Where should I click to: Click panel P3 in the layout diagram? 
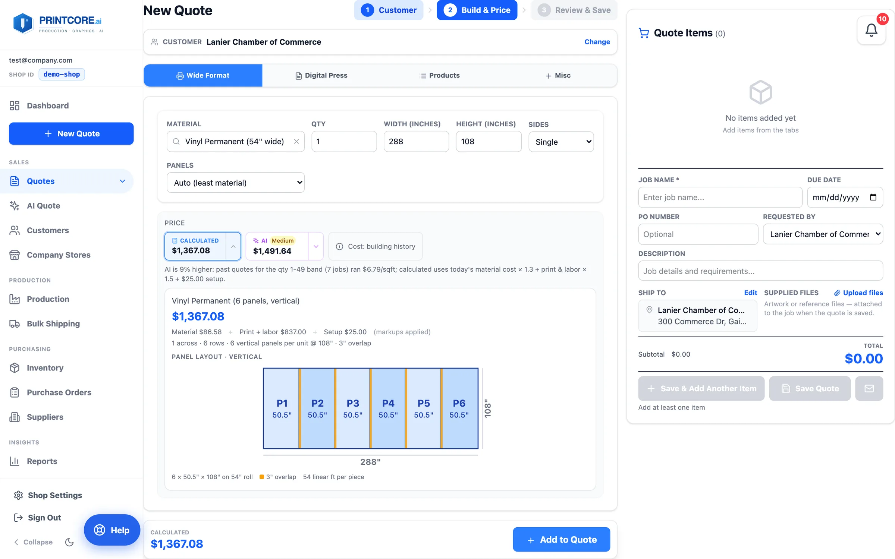click(x=353, y=408)
